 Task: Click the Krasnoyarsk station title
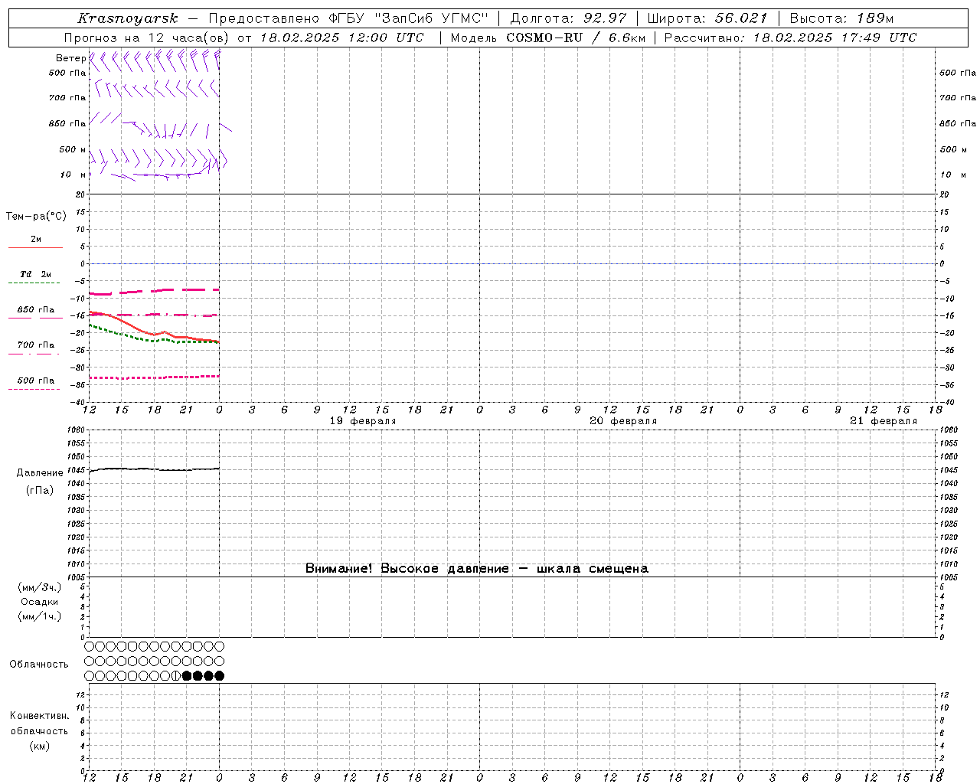click(128, 18)
